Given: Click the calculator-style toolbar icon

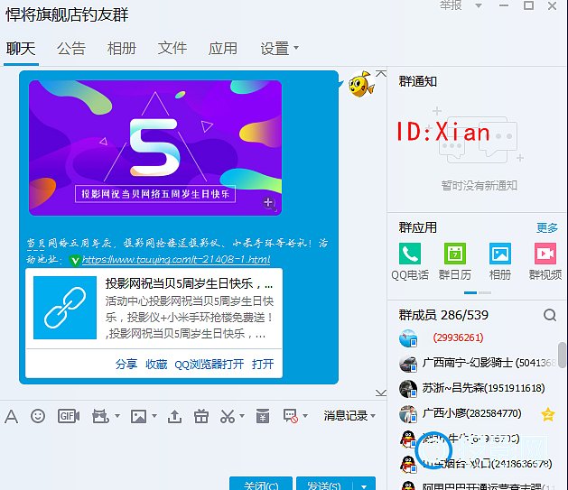Looking at the screenshot, I should (263, 416).
